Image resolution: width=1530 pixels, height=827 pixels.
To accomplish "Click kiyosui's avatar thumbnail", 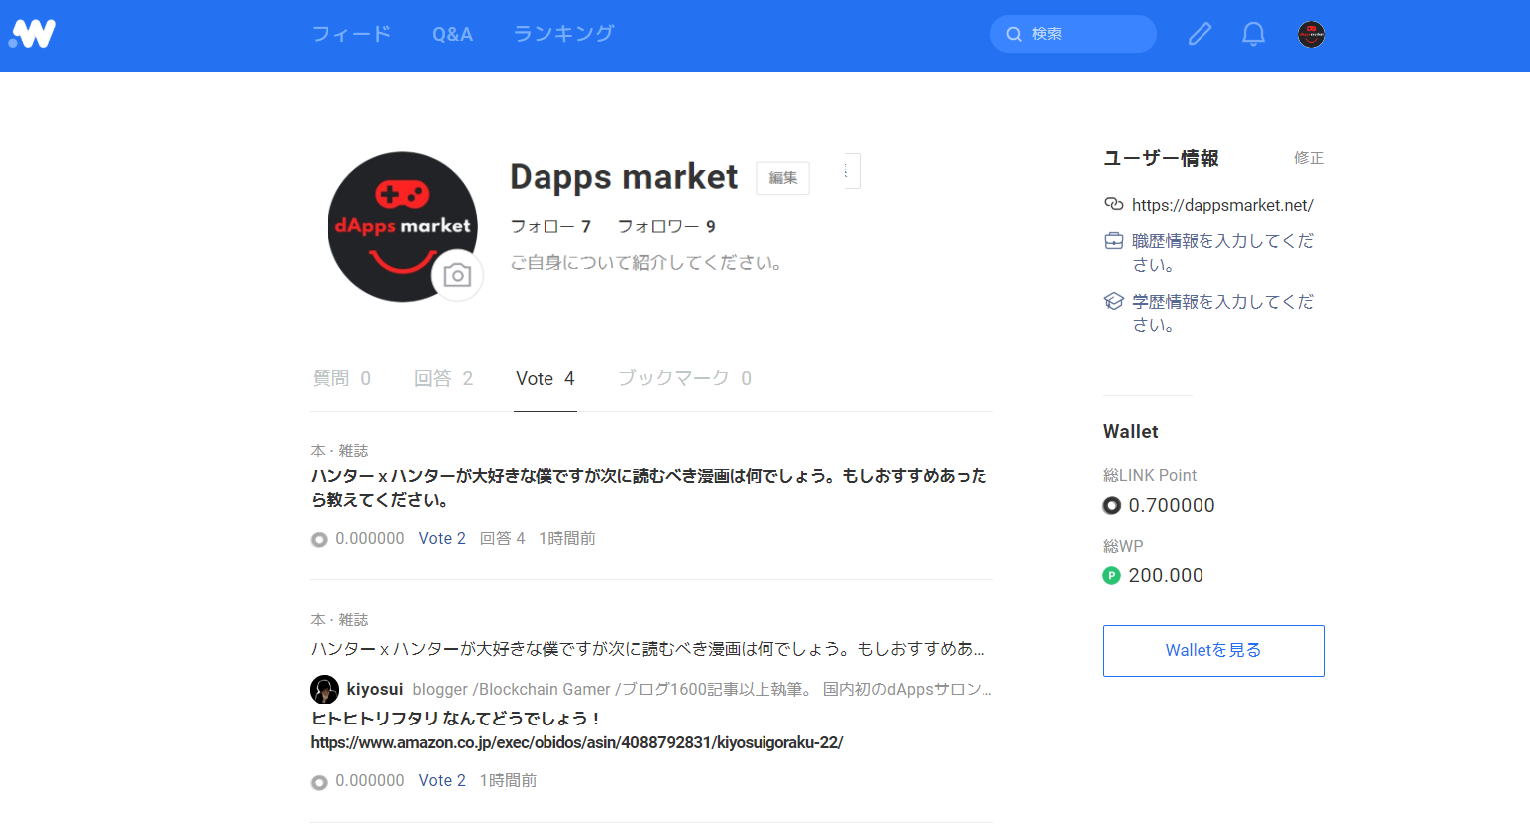I will 325,689.
